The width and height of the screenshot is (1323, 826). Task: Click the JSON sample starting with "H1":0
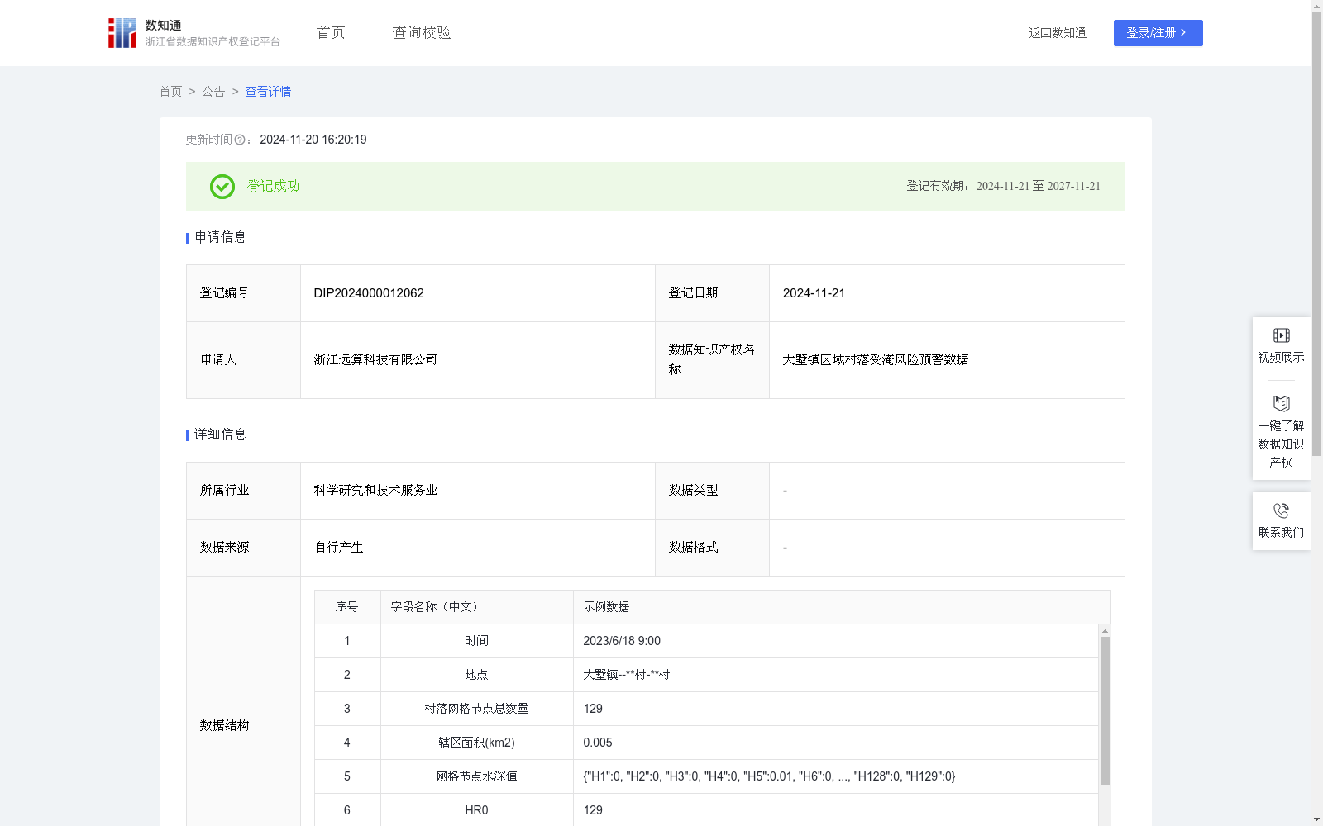tap(769, 776)
